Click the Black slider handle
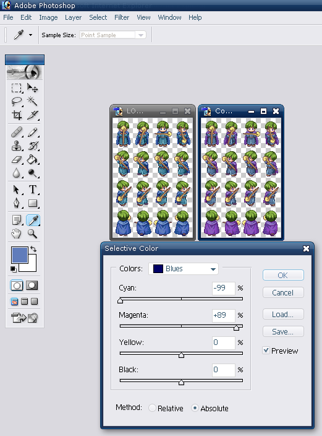The image size is (322, 436). tap(181, 382)
